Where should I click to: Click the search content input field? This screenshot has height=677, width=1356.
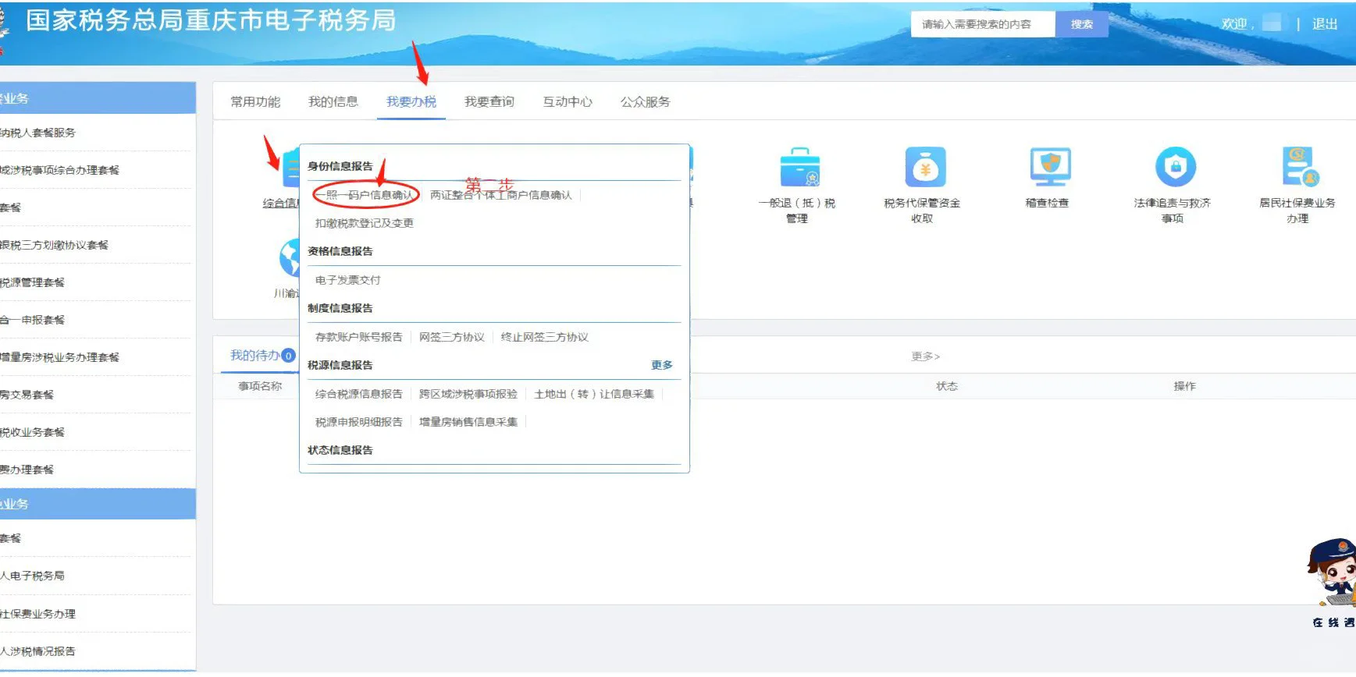pos(982,24)
